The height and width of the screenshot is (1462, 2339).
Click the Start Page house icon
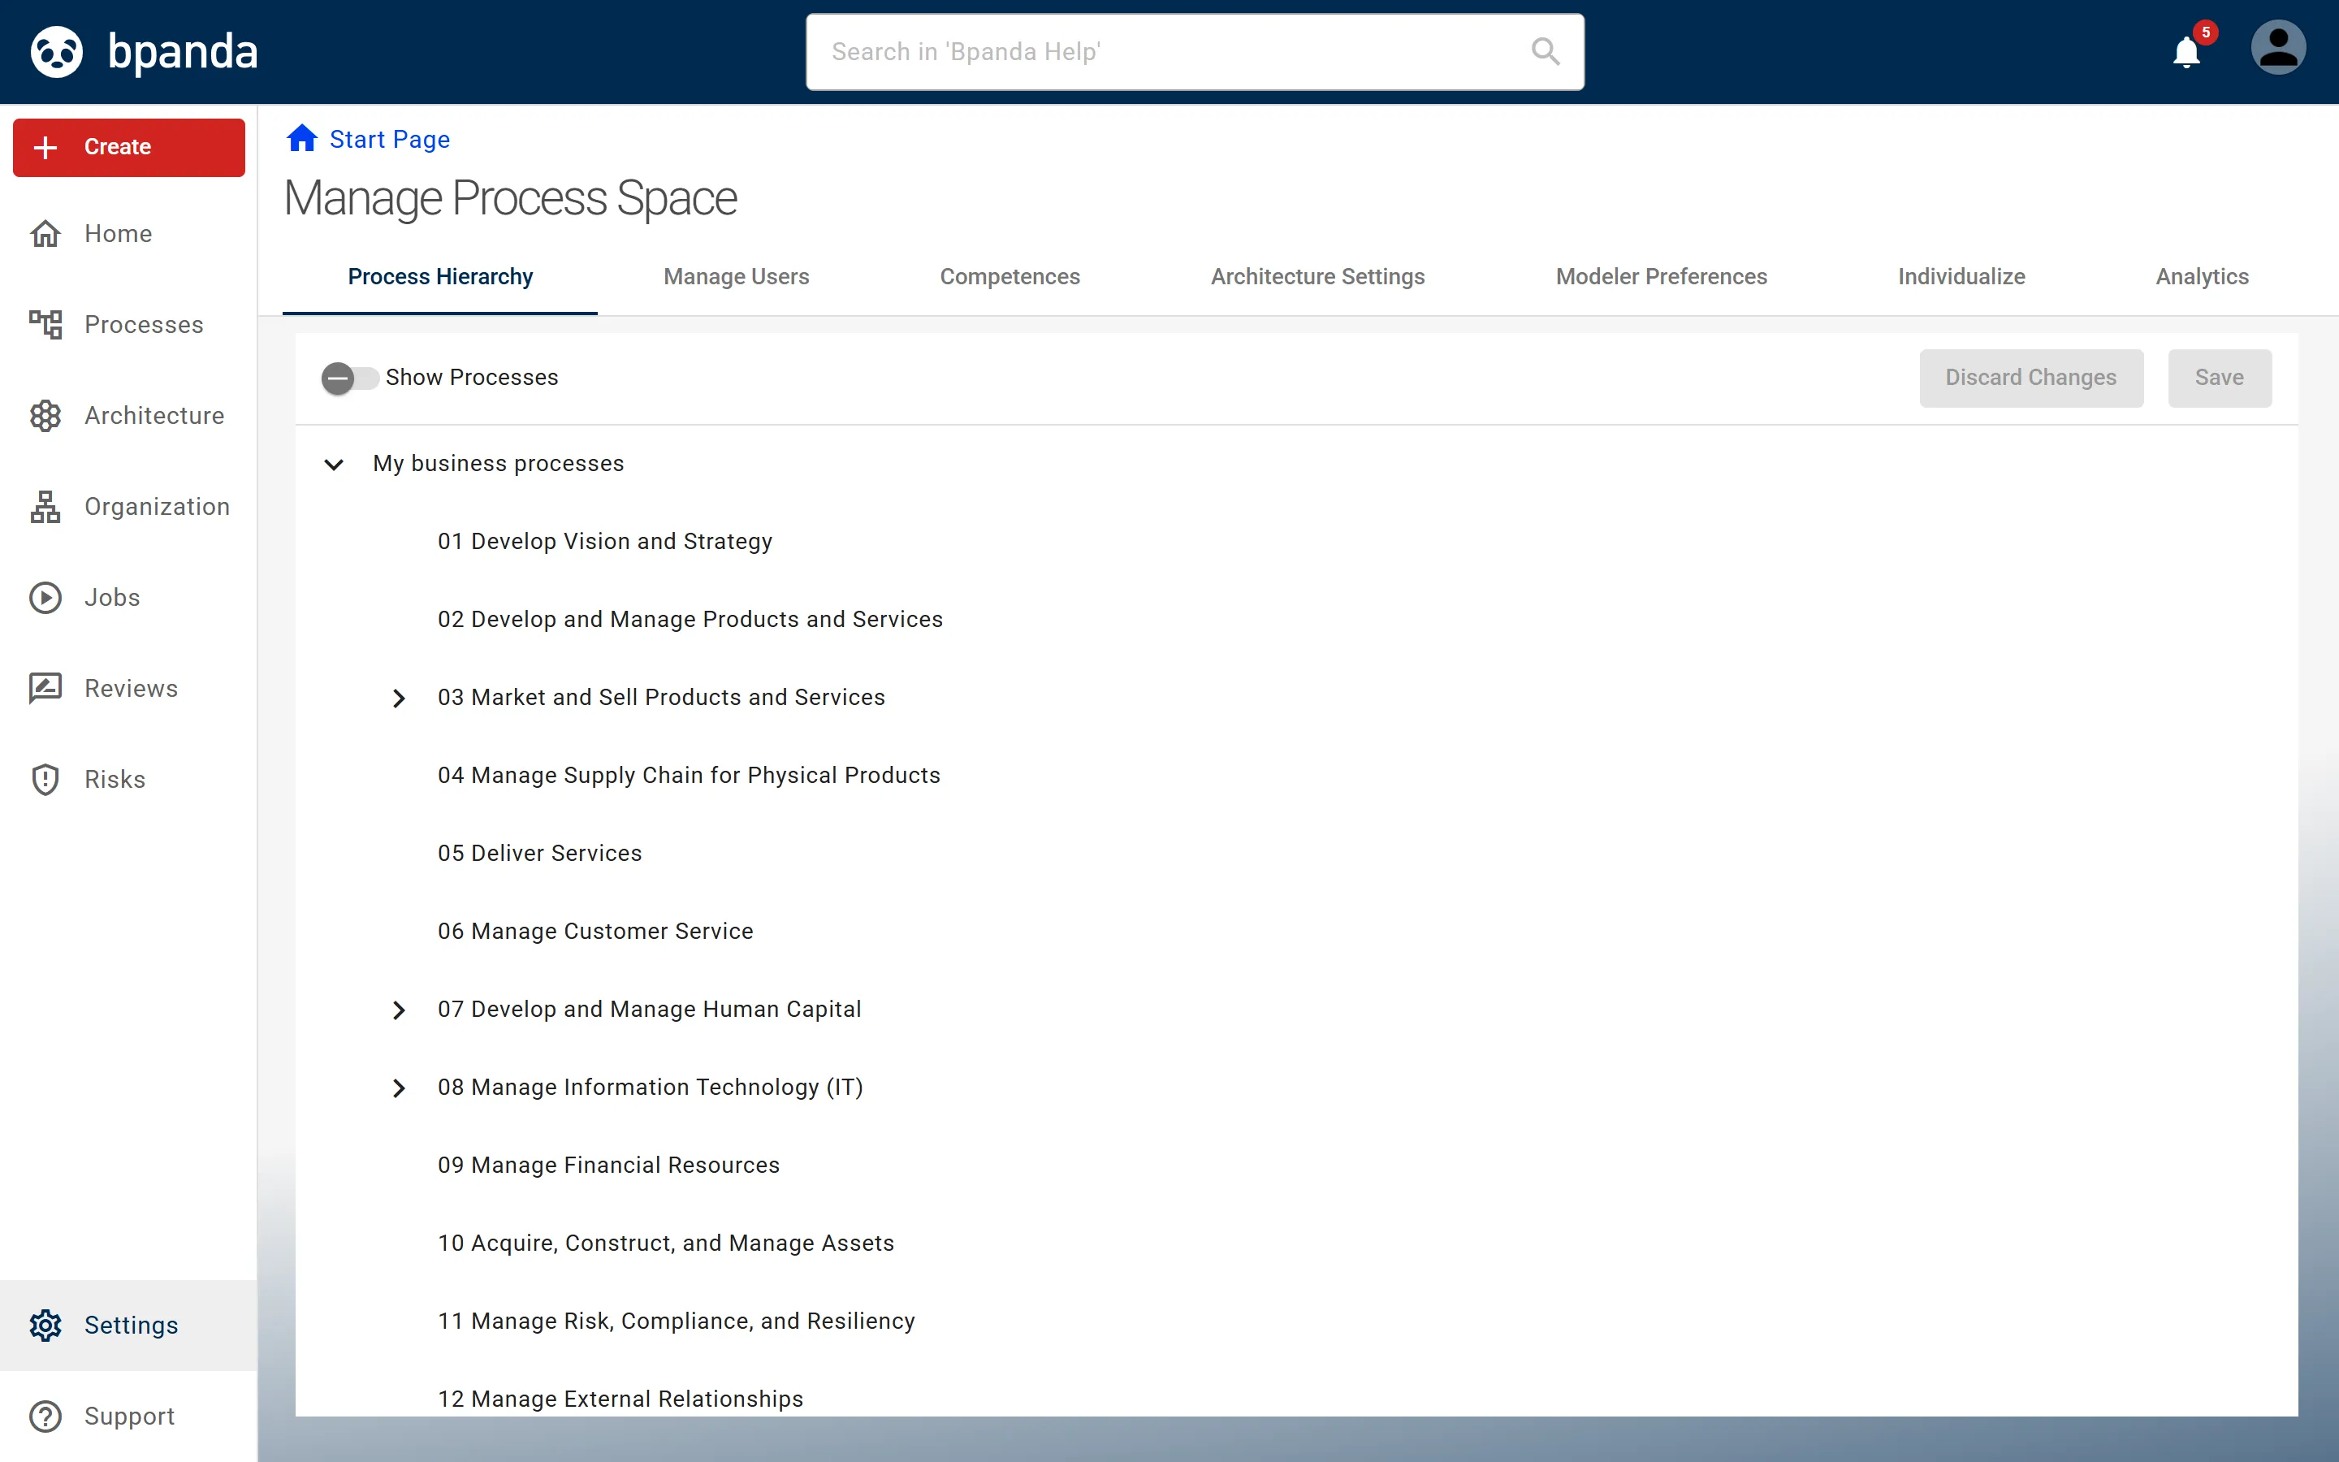tap(301, 138)
